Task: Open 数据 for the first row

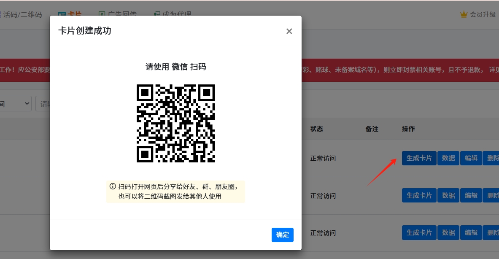Action: (x=448, y=158)
